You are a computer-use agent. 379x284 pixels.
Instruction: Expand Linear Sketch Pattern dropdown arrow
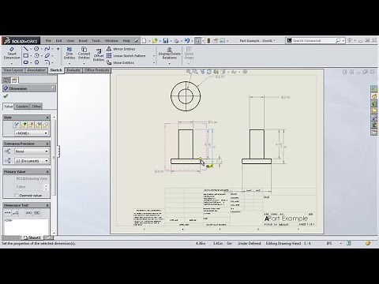(154, 56)
